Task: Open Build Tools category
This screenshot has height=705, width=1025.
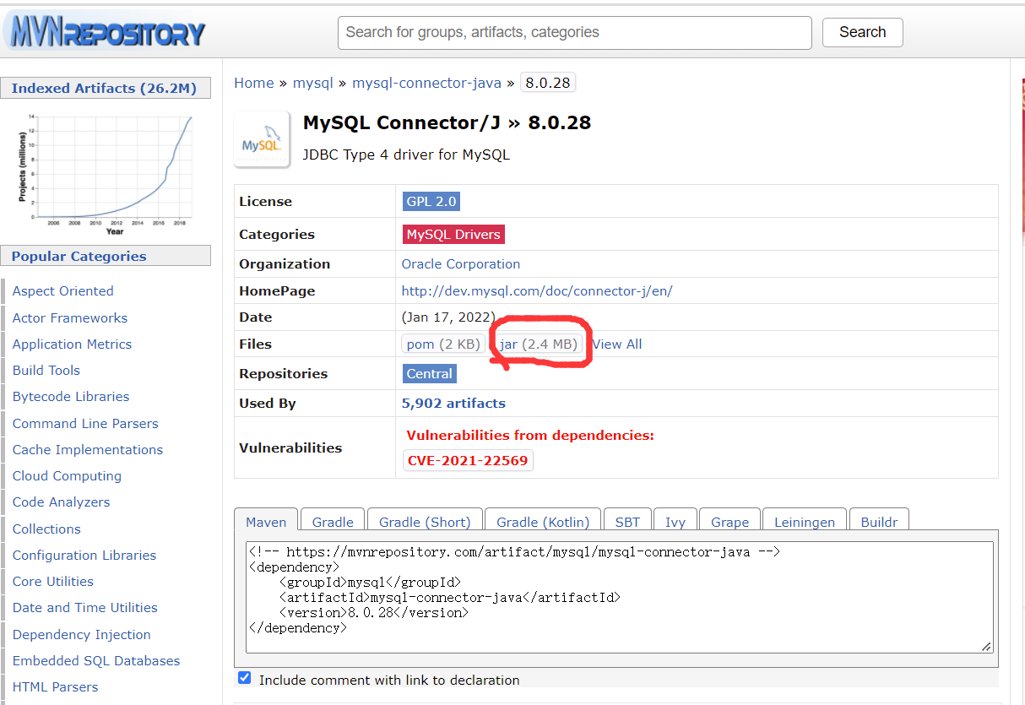Action: click(46, 371)
